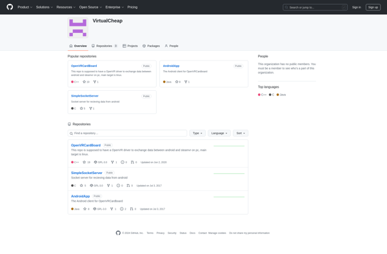The height and width of the screenshot is (254, 387).
Task: Click OpenVRCardBoard commit activity graph
Action: (x=229, y=146)
